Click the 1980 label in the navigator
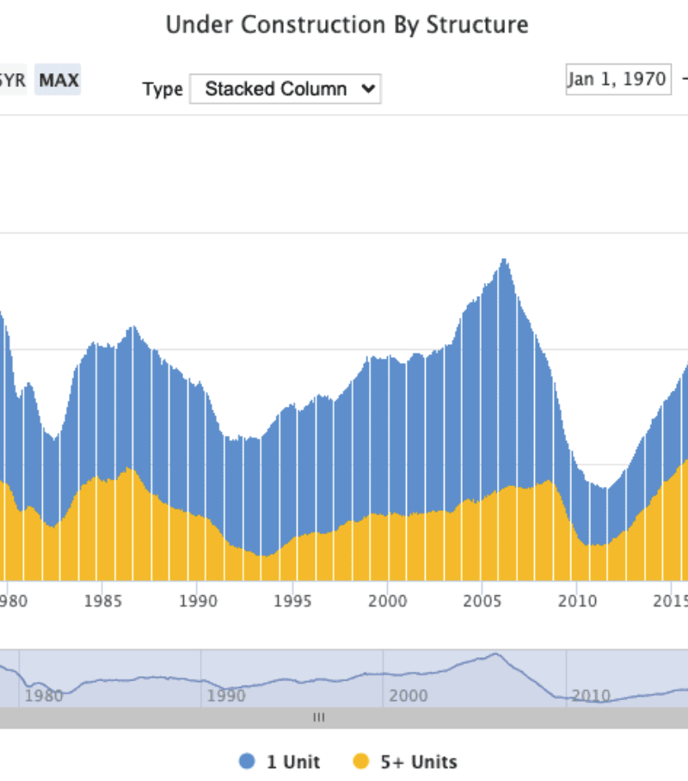Screen dimensions: 688x781 43,695
